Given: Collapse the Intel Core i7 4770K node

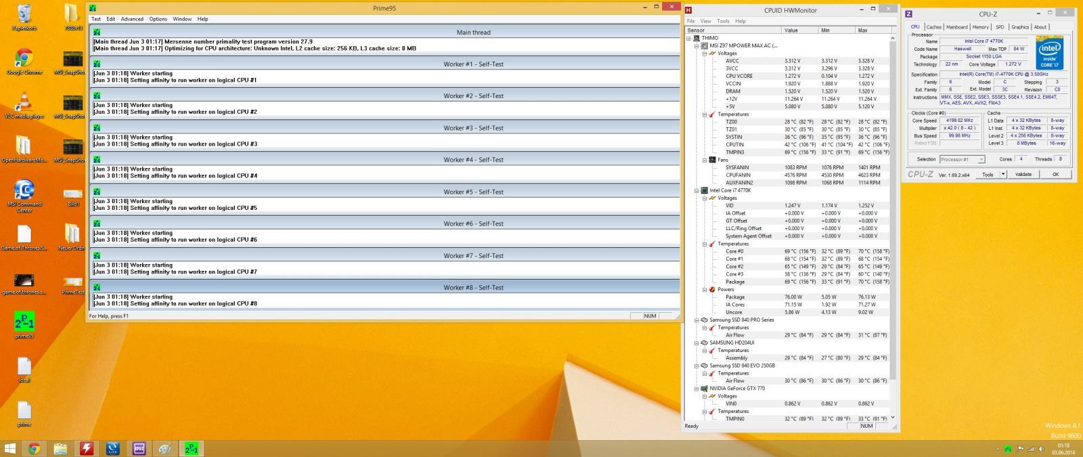Looking at the screenshot, I should tap(696, 190).
